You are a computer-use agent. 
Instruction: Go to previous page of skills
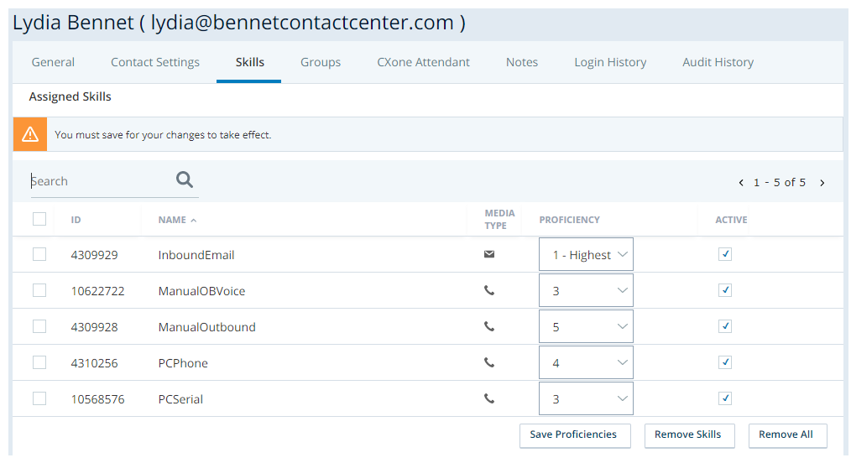[741, 183]
